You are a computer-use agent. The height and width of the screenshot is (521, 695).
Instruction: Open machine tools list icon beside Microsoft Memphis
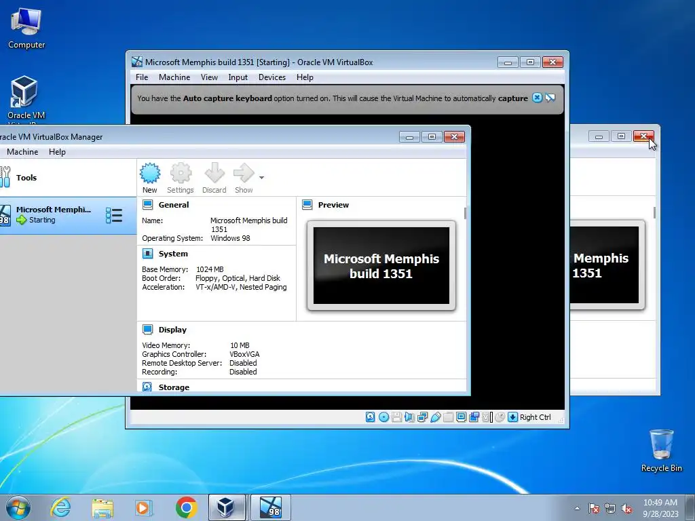pos(114,215)
